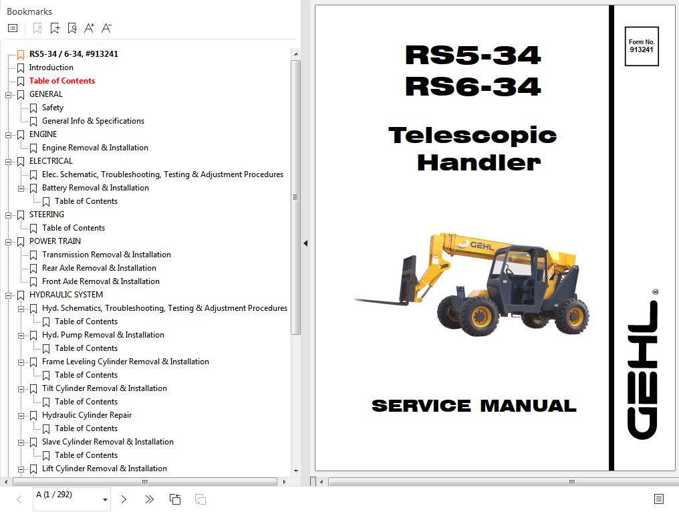
Task: Open Slave Cylinder Removal & Installation bookmark
Action: click(x=108, y=442)
